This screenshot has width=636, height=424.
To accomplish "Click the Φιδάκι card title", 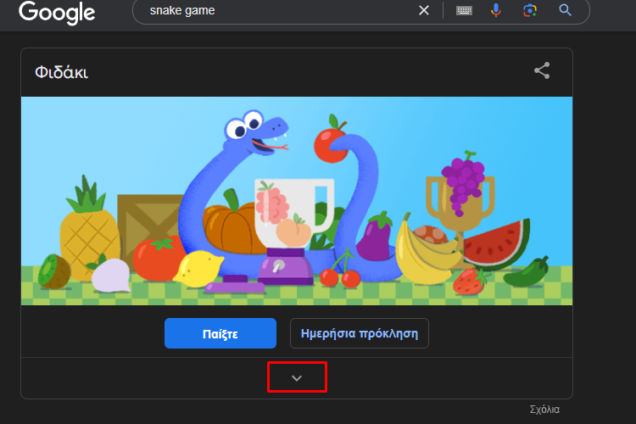I will tap(61, 73).
